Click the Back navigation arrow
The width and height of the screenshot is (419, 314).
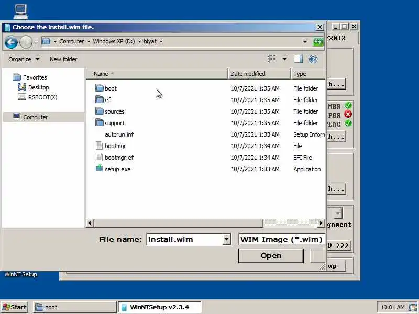point(11,42)
